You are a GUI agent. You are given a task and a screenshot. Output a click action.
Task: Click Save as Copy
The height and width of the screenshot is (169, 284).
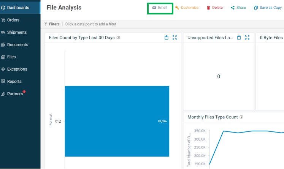(x=268, y=8)
